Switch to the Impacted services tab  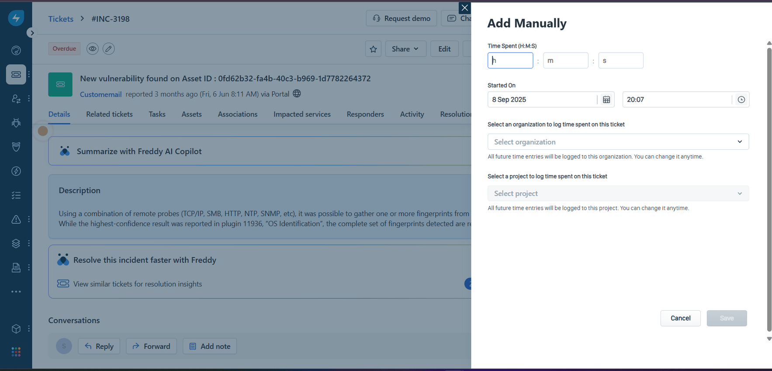coord(302,114)
